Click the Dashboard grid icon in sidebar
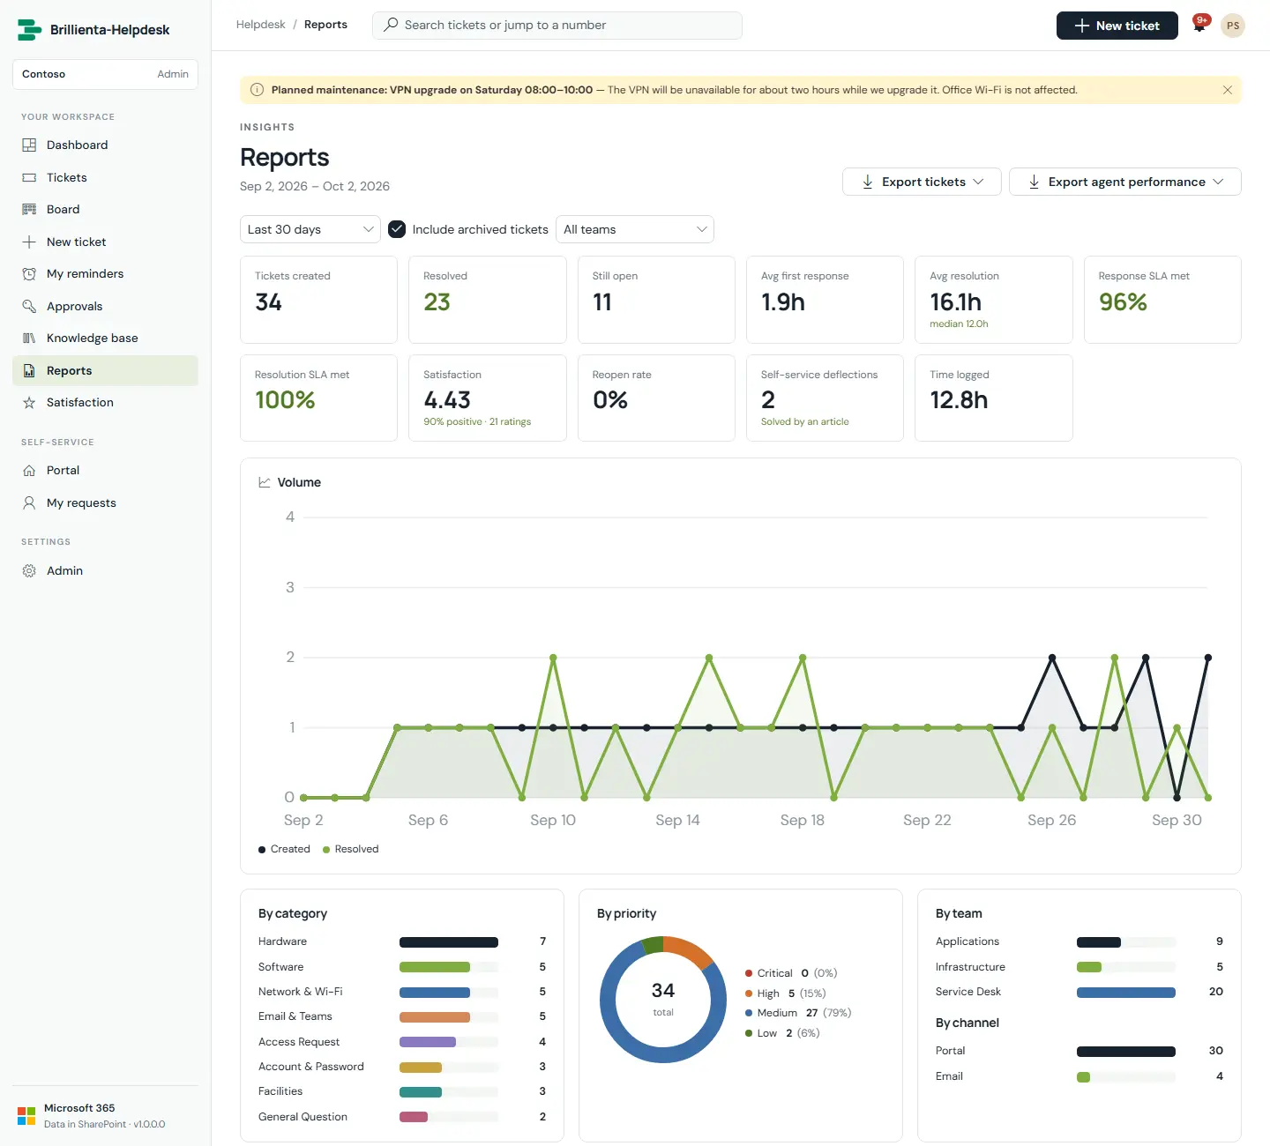 (29, 145)
